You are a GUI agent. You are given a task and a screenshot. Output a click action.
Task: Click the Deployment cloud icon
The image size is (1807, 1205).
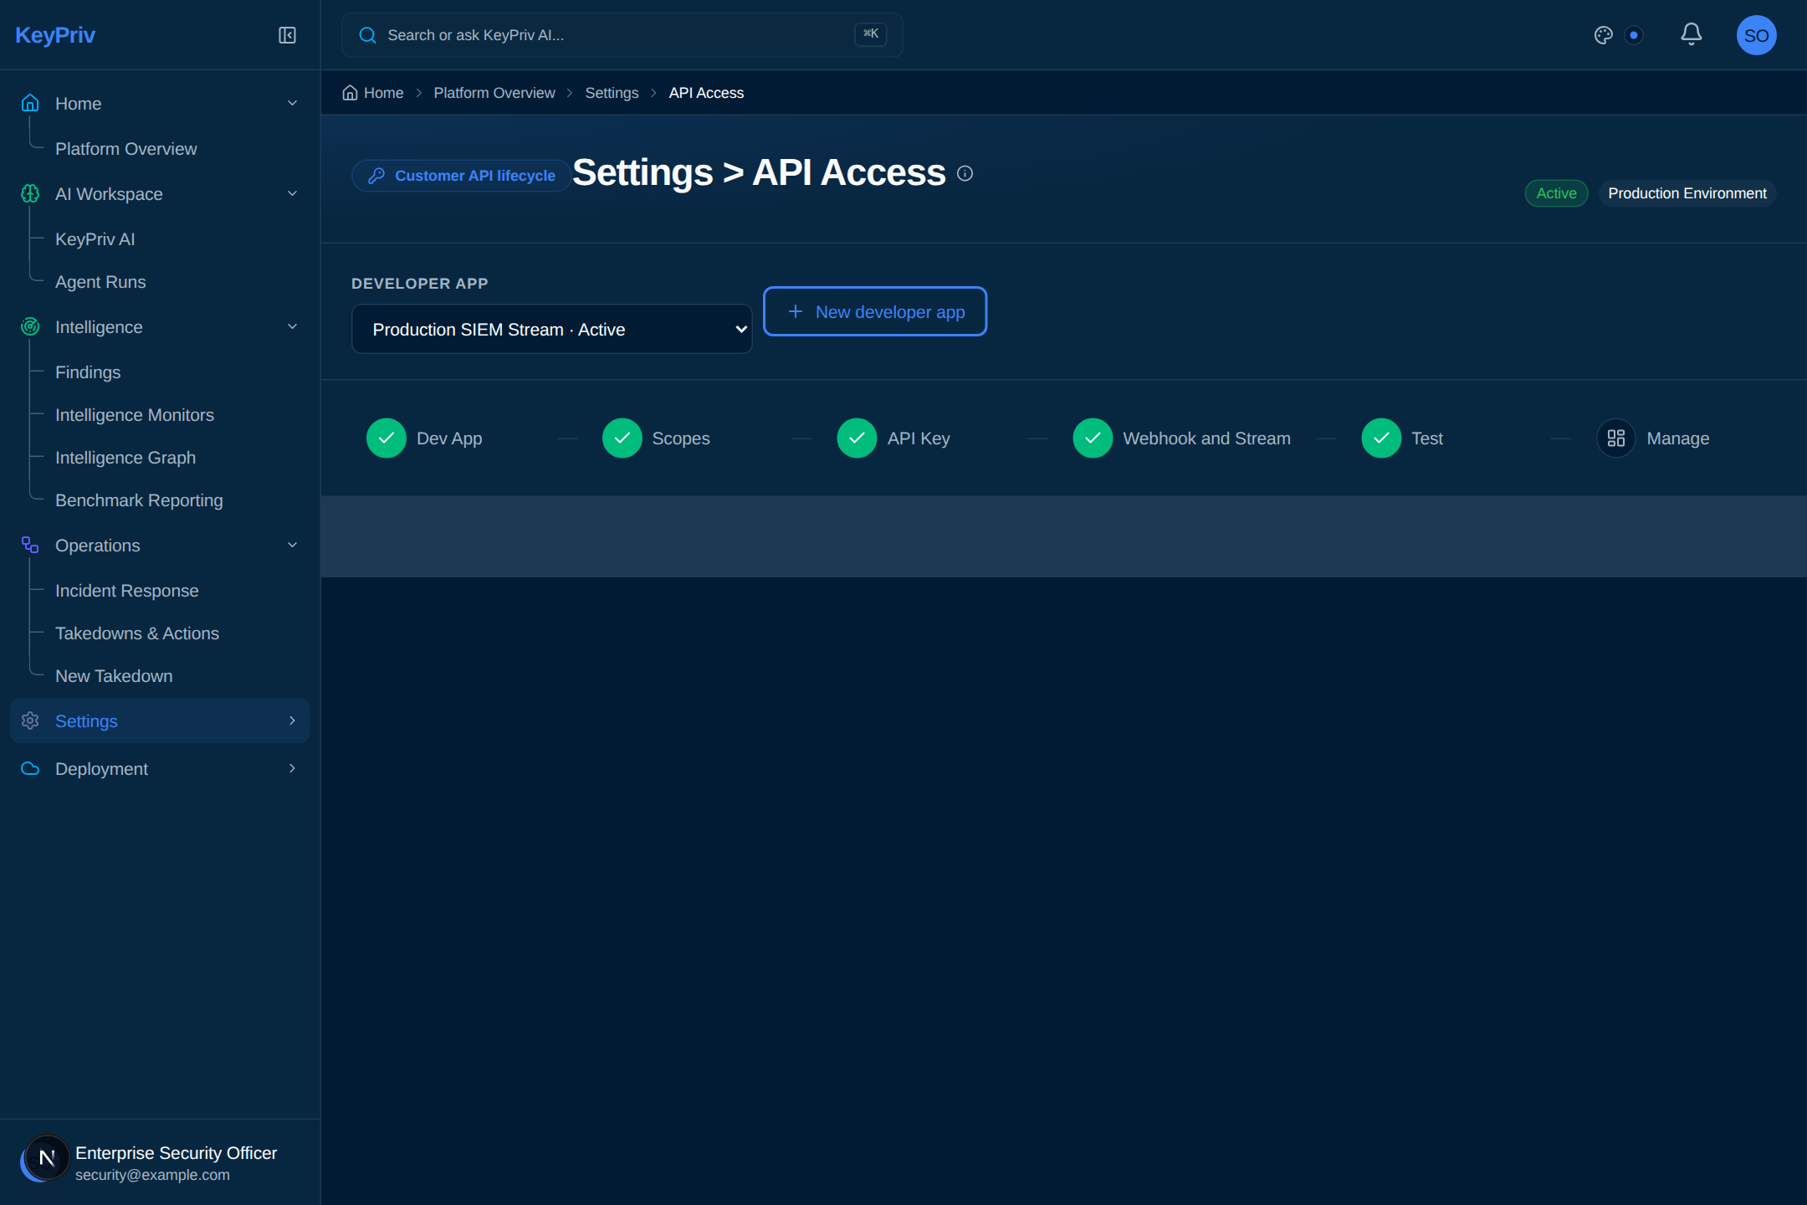[x=30, y=768]
